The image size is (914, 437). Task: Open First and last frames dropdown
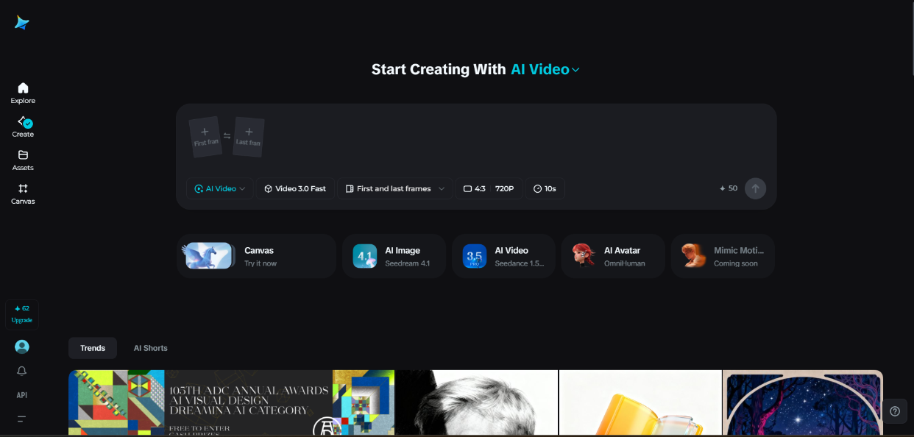(x=395, y=188)
